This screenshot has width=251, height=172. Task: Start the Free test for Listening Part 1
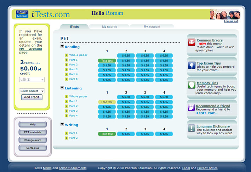(x=107, y=102)
